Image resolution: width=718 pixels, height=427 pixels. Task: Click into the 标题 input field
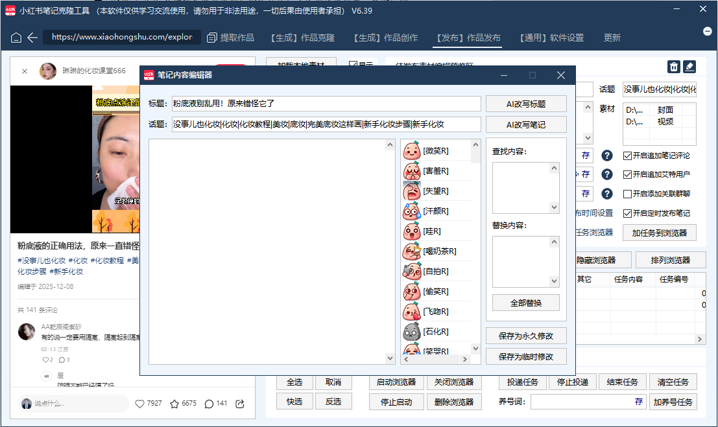click(326, 104)
